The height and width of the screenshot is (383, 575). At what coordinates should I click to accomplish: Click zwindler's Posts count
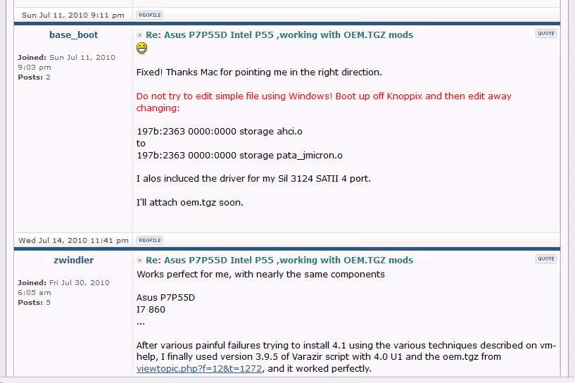(34, 303)
